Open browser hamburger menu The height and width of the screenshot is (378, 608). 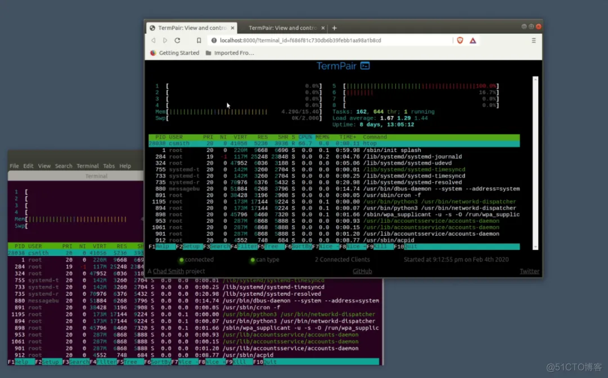tap(534, 40)
